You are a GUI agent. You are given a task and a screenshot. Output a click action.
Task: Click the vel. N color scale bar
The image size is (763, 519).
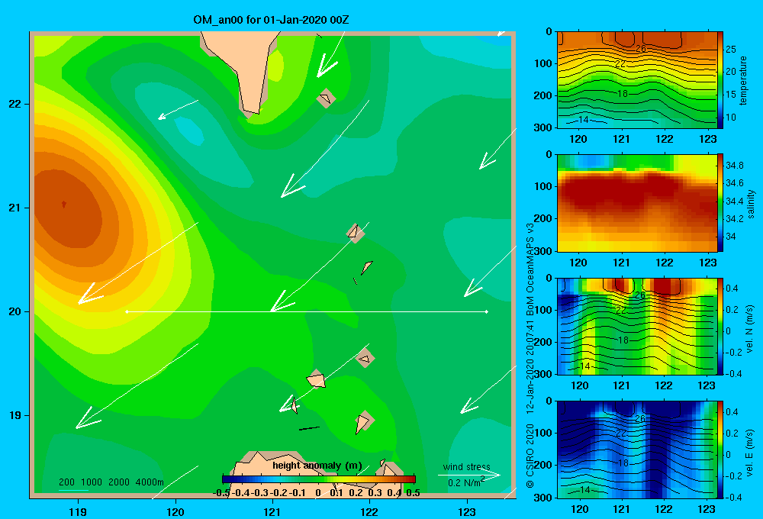pos(720,327)
